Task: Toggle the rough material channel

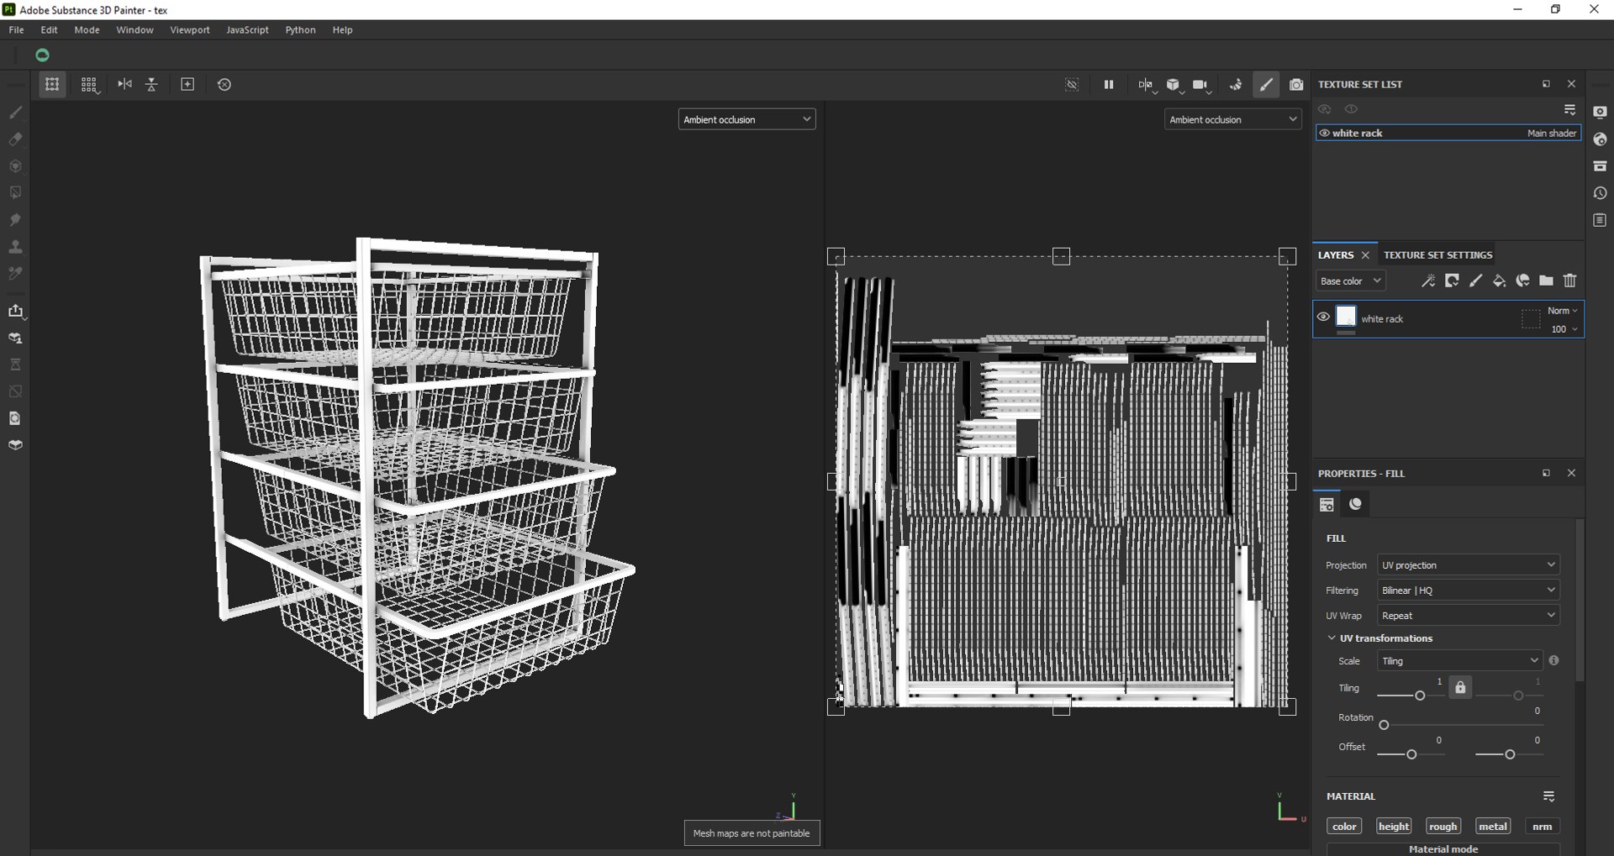Action: (1443, 826)
